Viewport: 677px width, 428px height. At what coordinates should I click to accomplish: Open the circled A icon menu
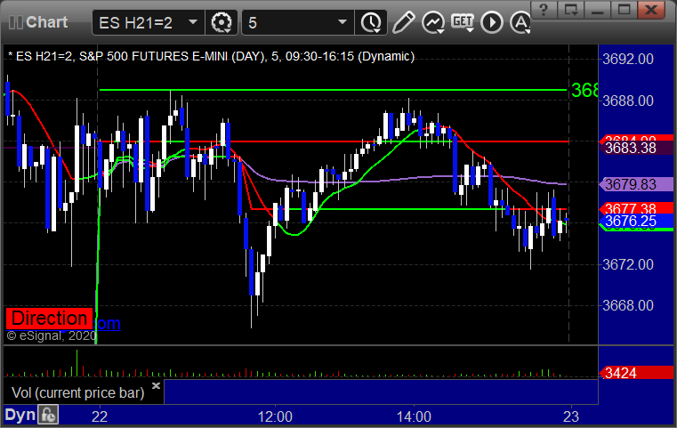(x=520, y=22)
